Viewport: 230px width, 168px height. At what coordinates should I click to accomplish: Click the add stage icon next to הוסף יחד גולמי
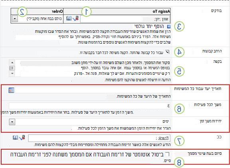pos(169,27)
